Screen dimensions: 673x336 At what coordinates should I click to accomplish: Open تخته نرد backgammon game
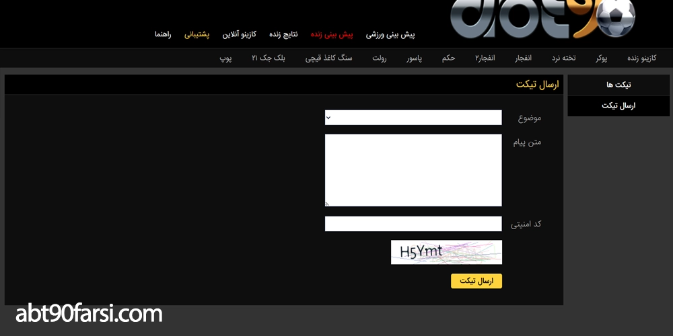tap(564, 58)
